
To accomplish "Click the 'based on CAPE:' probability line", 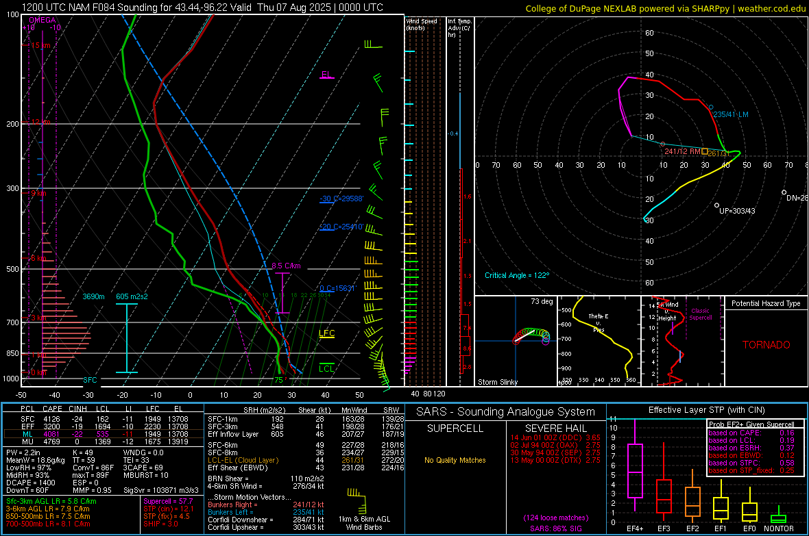I will 751,433.
